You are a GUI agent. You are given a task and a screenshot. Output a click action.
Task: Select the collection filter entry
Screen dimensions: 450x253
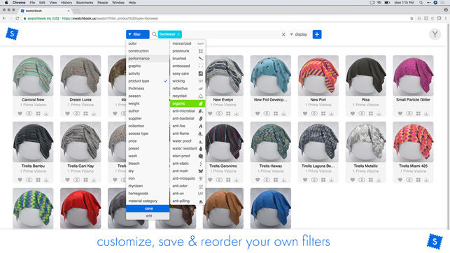148,126
